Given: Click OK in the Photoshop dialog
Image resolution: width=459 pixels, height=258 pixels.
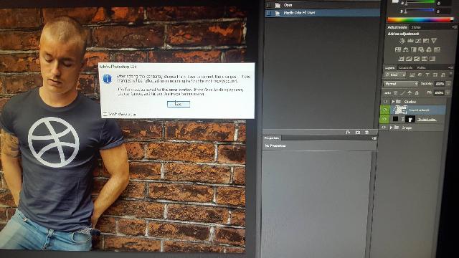Looking at the screenshot, I should [x=179, y=104].
